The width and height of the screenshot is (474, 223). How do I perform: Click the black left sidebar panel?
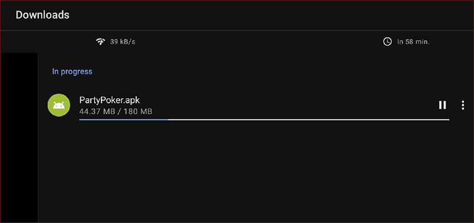pos(19,138)
